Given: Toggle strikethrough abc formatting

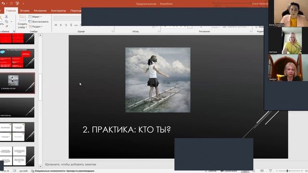Looking at the screenshot, I should tap(76, 25).
